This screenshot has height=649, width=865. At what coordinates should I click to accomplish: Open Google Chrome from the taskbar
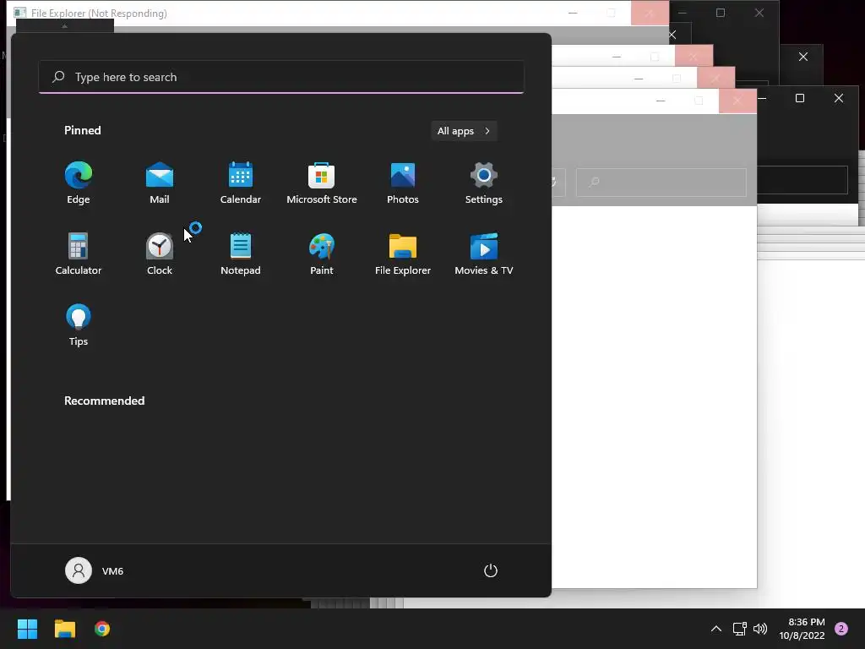click(x=102, y=629)
